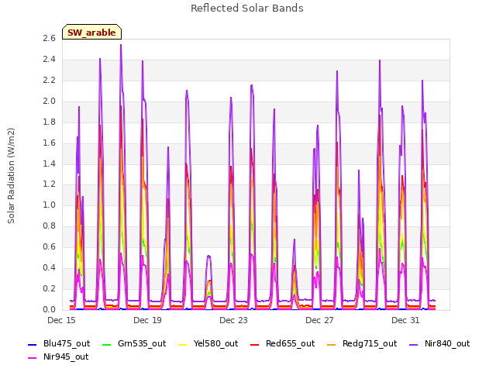This screenshot has height=372, width=496.
Task: Click the SW_arable annotation label
Action: (x=91, y=32)
